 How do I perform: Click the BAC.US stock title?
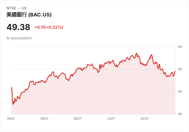(29, 15)
